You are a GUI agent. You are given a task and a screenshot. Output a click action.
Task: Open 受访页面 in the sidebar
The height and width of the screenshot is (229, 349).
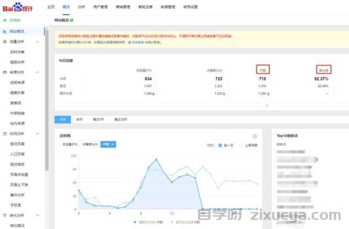click(17, 144)
